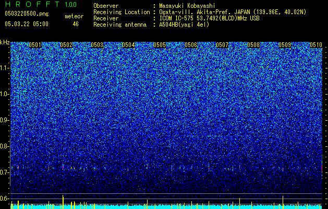Click the meteor count value 46
328x209 pixels.
point(76,24)
